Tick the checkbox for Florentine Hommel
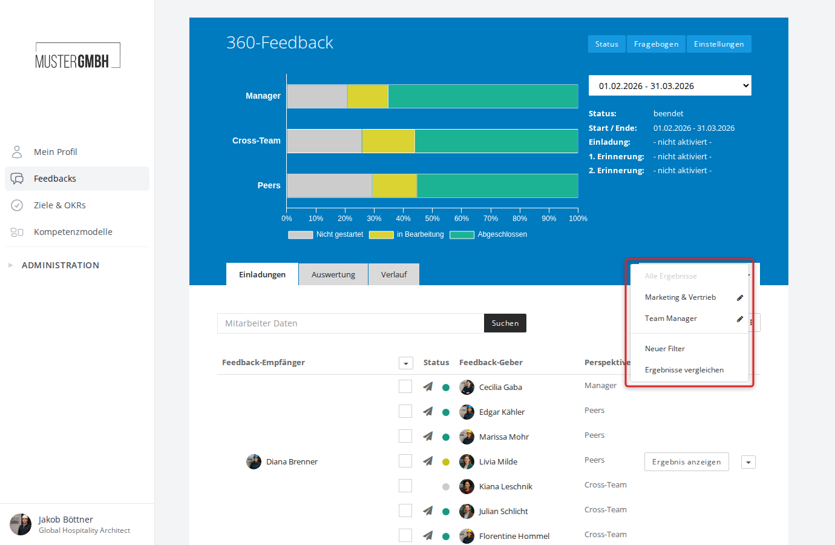Screen dimensions: 835x545 coord(405,535)
